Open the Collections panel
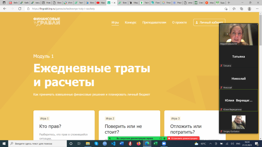This screenshot has width=262, height=147. click(x=242, y=9)
